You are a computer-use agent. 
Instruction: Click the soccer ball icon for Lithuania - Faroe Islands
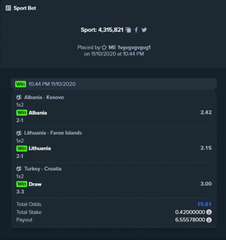[19, 133]
